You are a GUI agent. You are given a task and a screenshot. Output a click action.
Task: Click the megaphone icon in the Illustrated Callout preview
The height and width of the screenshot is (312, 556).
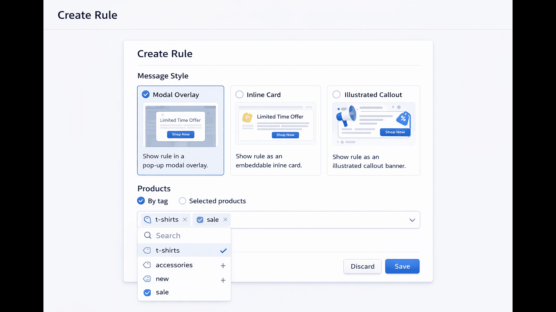coord(346,115)
